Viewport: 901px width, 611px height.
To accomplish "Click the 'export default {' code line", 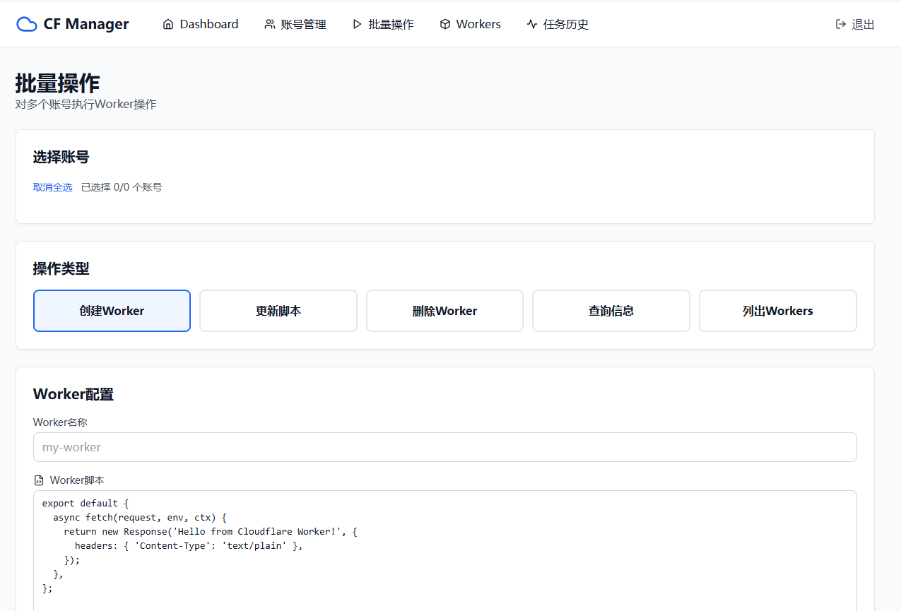I will tap(86, 504).
